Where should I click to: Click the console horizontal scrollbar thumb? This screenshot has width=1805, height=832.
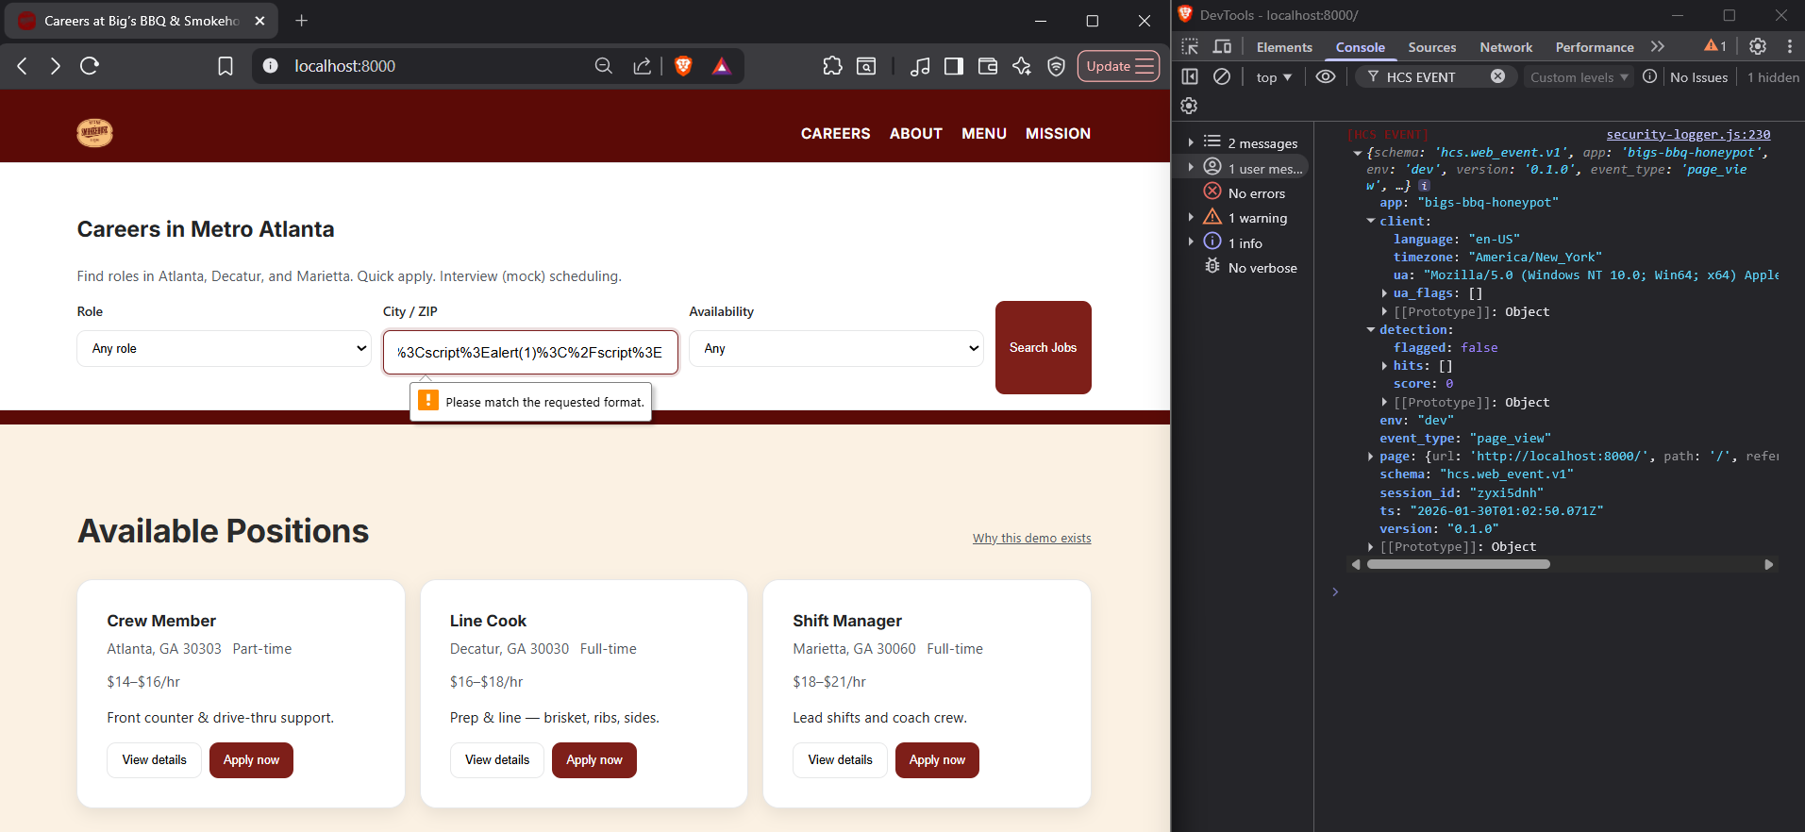click(1458, 564)
